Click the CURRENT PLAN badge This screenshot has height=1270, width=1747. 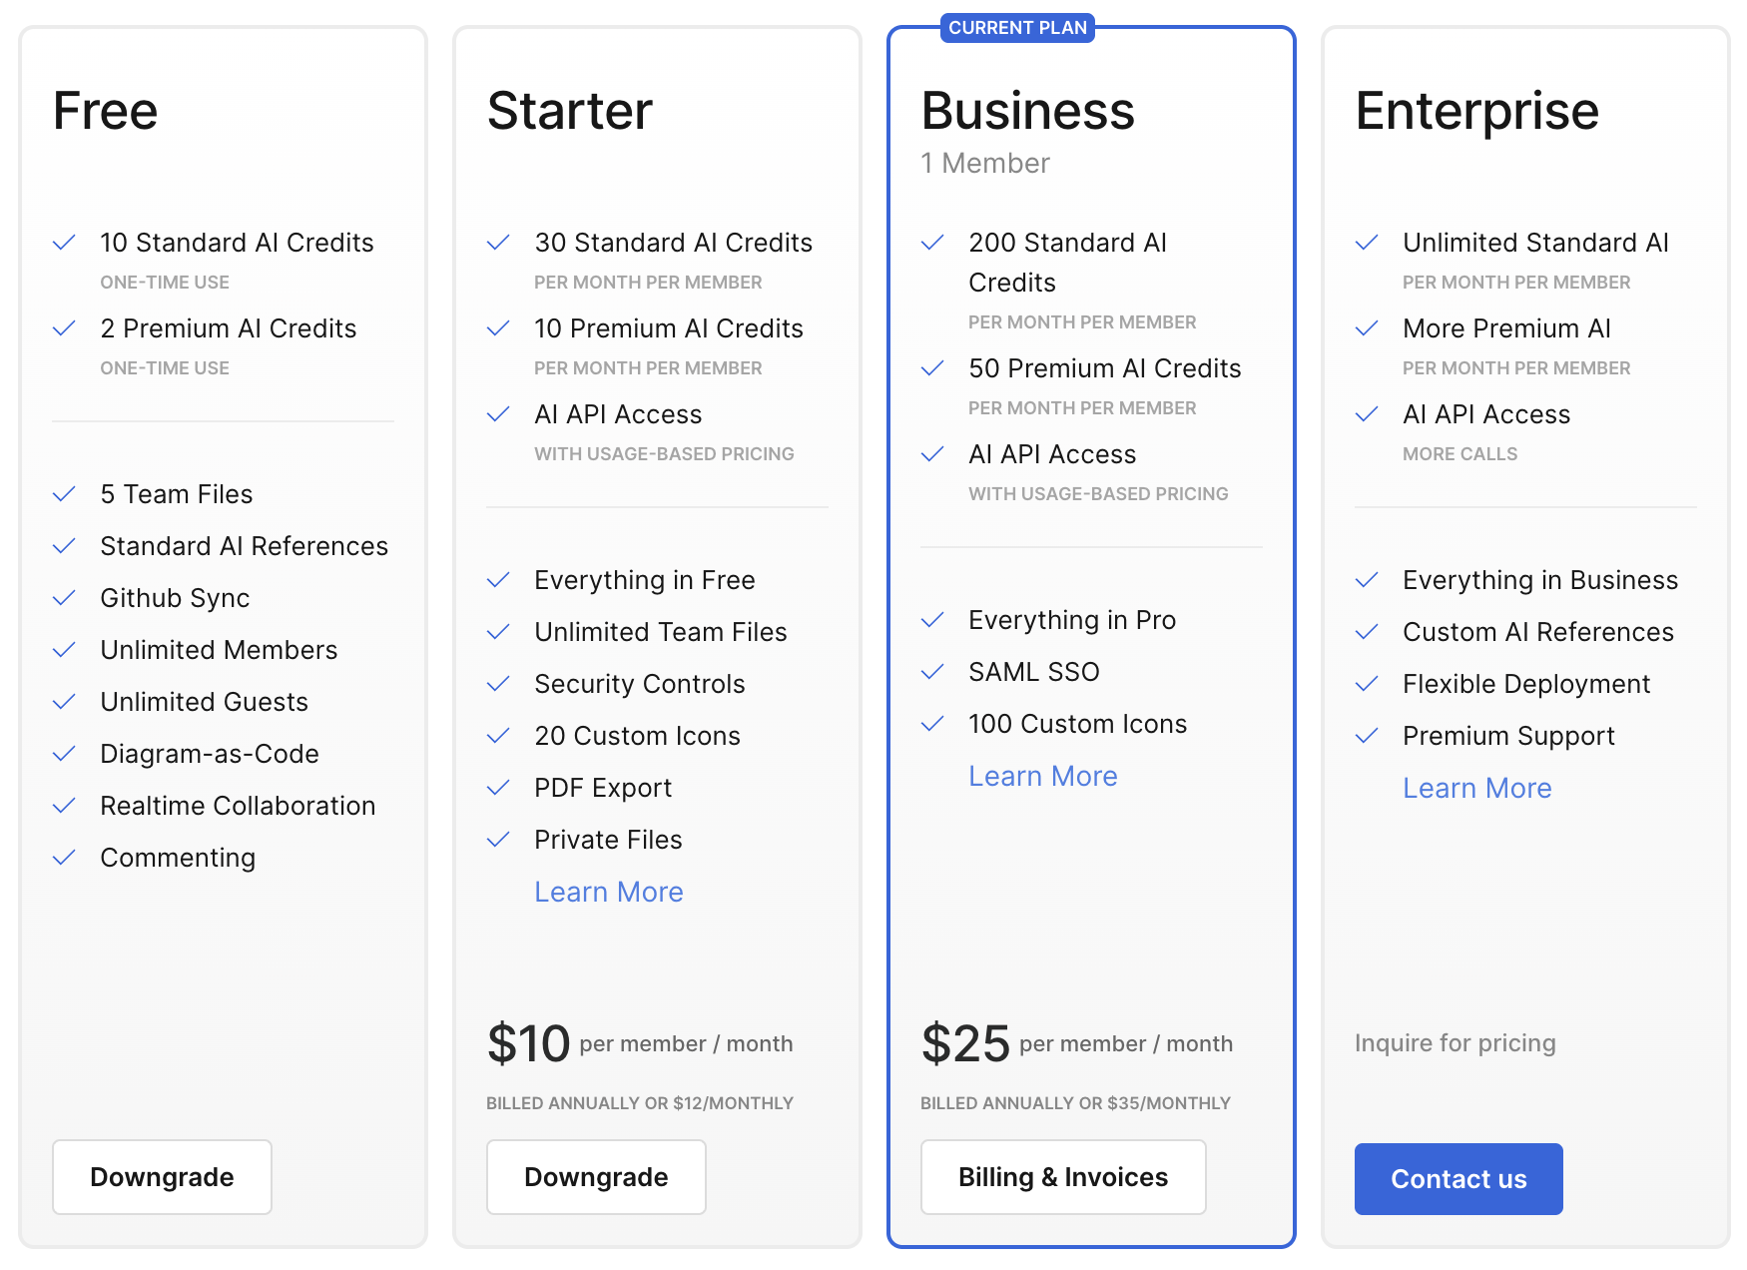1016,28
